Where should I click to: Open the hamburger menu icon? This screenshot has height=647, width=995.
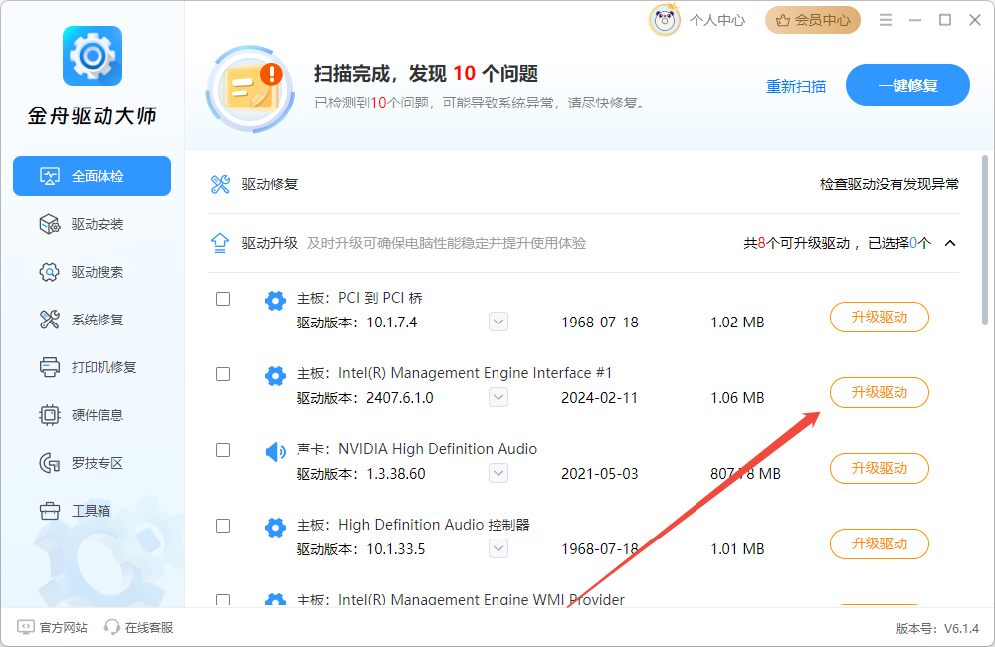coord(886,20)
